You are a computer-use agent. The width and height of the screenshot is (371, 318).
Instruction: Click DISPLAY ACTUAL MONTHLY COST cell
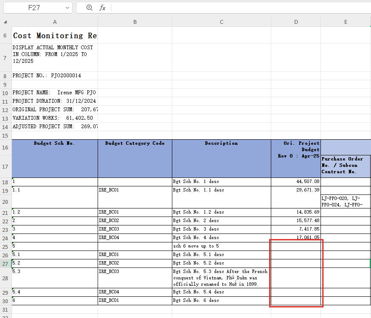pos(55,58)
